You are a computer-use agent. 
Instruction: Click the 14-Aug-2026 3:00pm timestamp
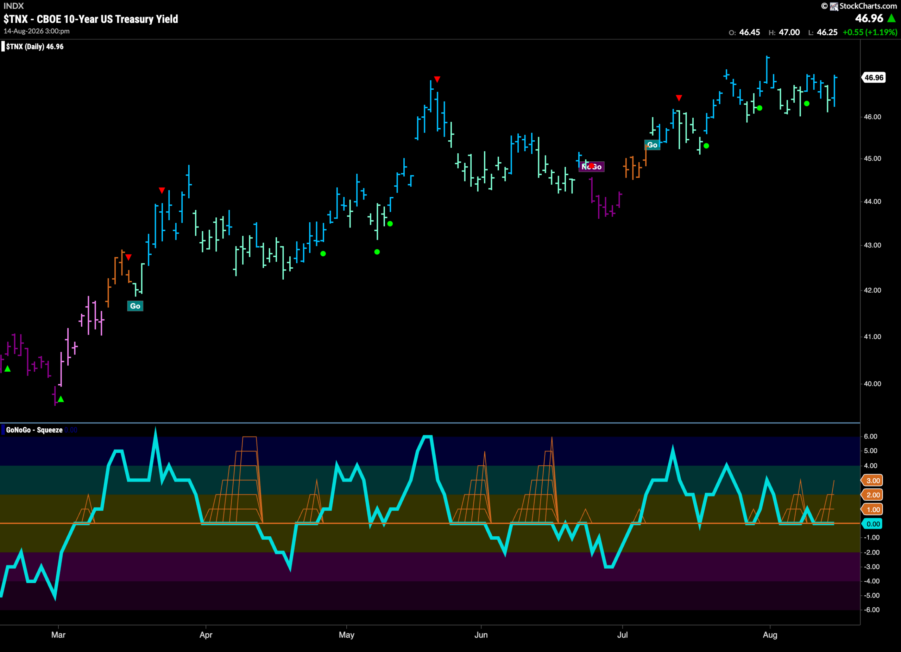[37, 31]
